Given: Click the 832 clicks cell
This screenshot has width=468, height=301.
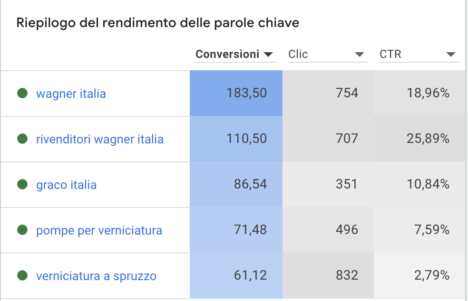Looking at the screenshot, I should [328, 275].
